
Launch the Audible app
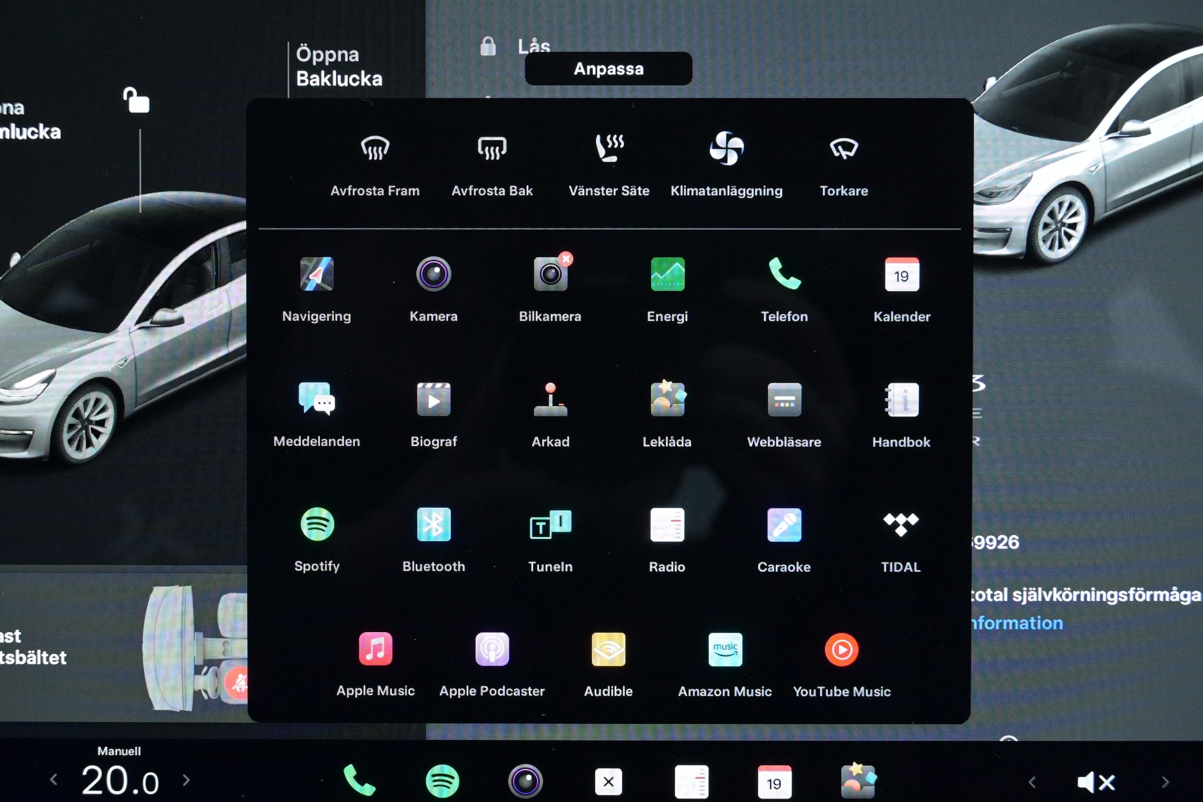609,664
